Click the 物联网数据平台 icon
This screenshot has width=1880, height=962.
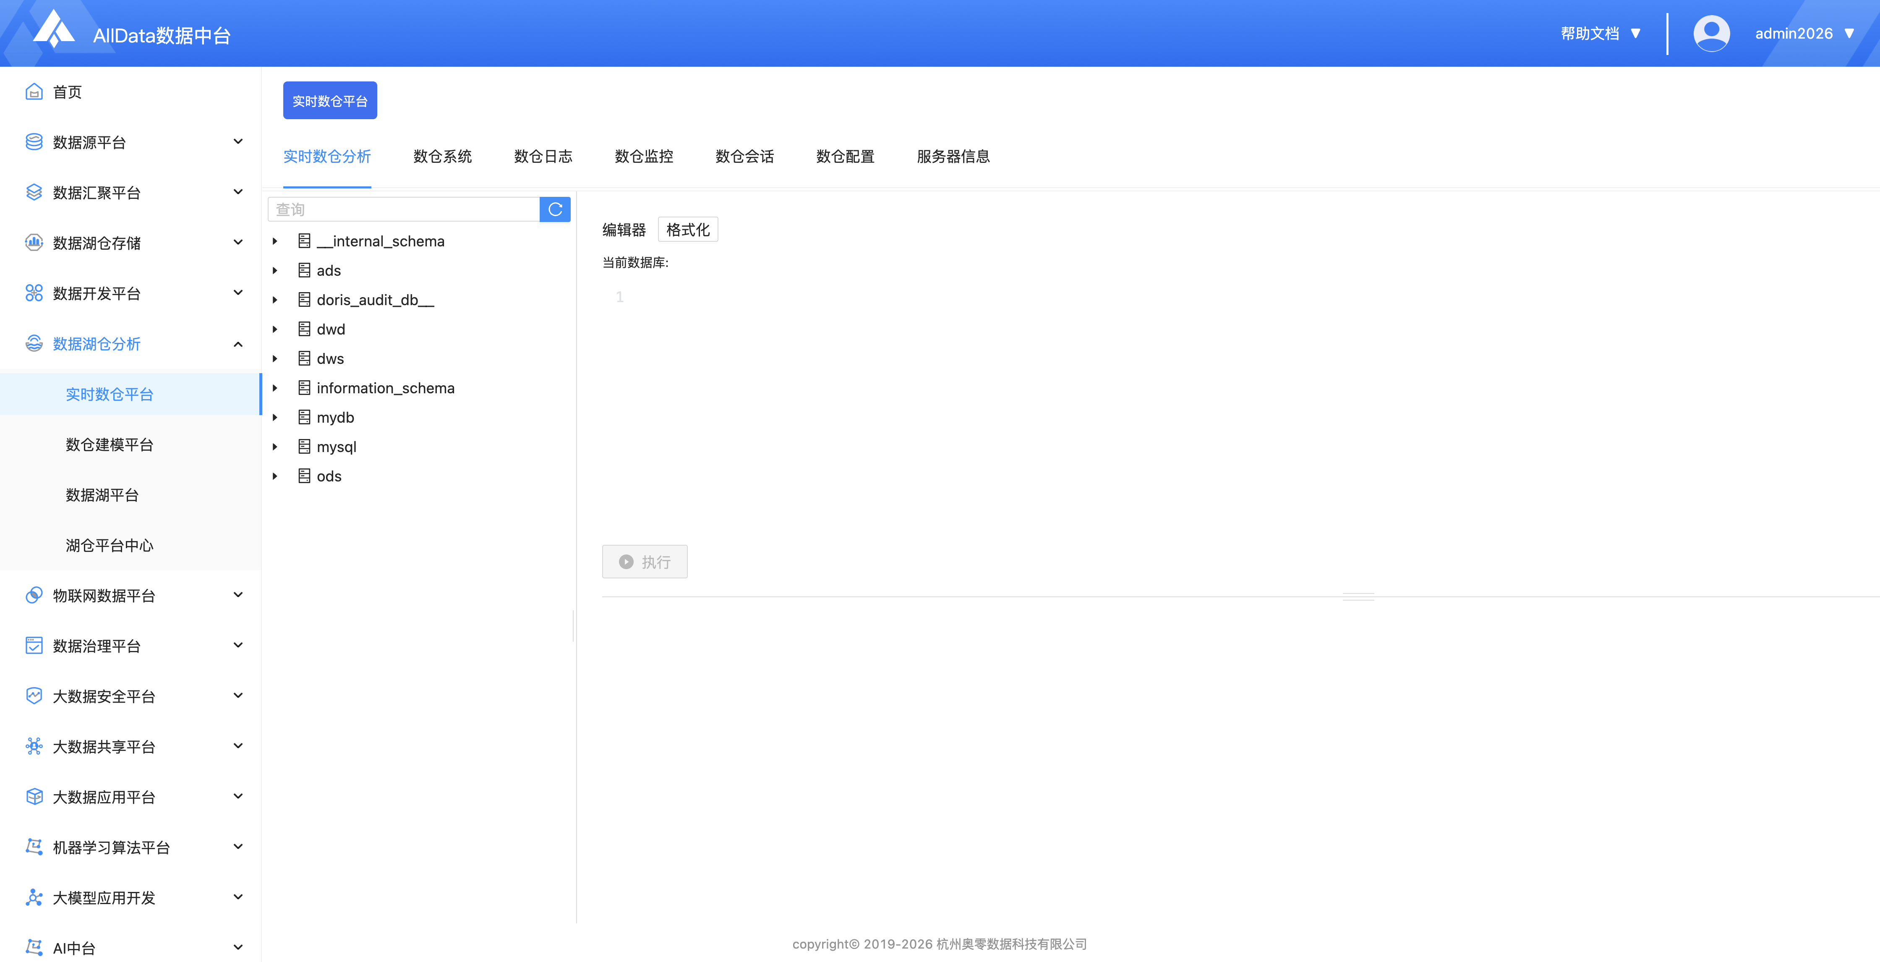pos(34,595)
